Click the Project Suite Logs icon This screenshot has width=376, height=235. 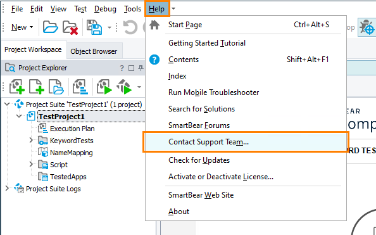[19, 188]
